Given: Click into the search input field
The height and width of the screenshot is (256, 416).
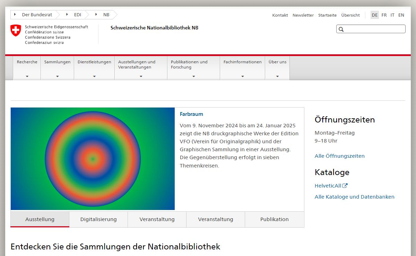Looking at the screenshot, I should click(371, 29).
